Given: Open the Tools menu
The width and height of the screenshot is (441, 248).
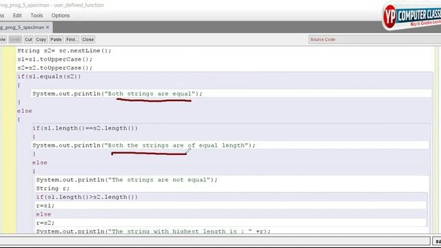Looking at the screenshot, I should point(37,15).
